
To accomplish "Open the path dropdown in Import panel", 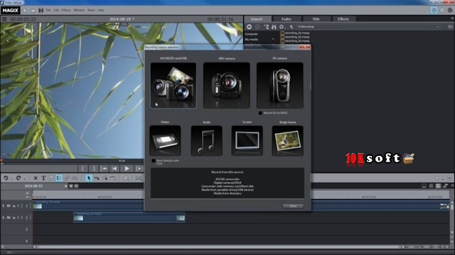I will click(x=438, y=27).
